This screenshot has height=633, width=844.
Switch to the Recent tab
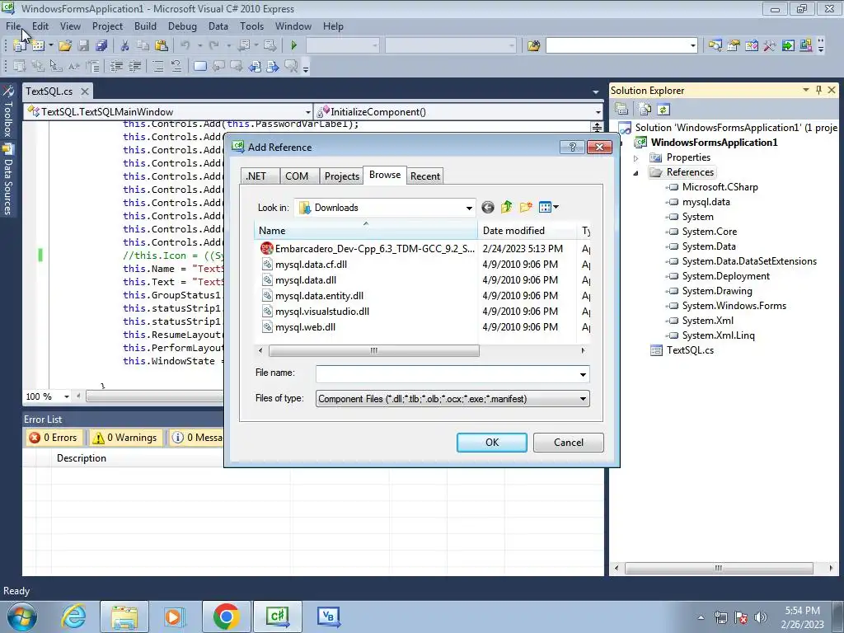425,176
